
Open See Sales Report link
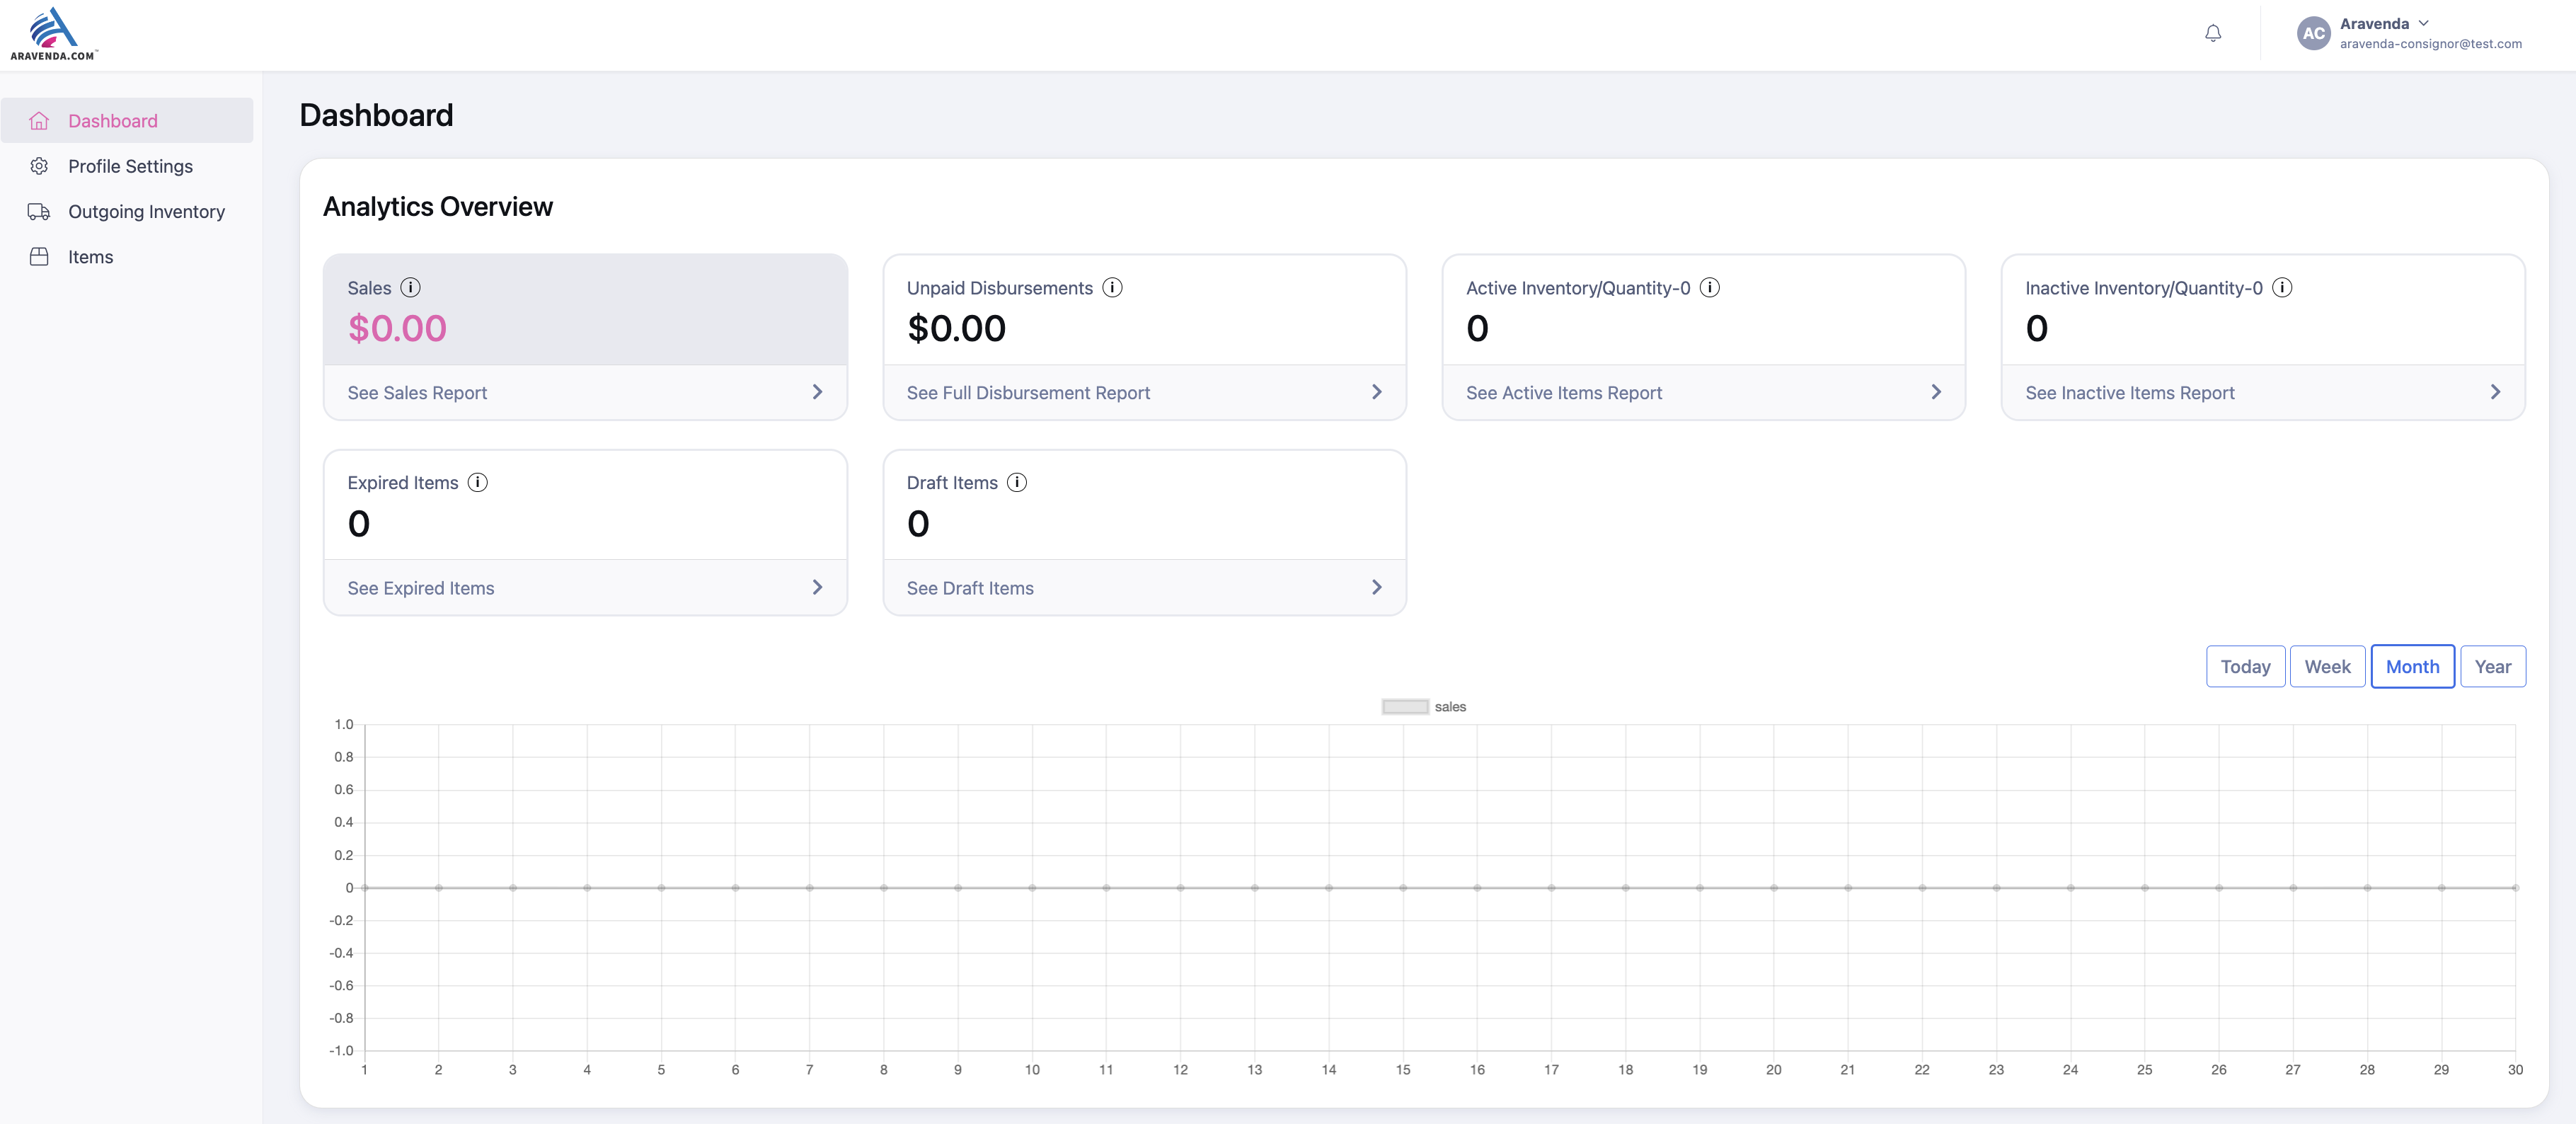click(x=417, y=393)
